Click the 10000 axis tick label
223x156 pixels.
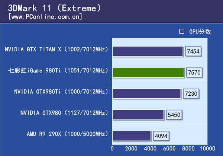click(x=207, y=149)
